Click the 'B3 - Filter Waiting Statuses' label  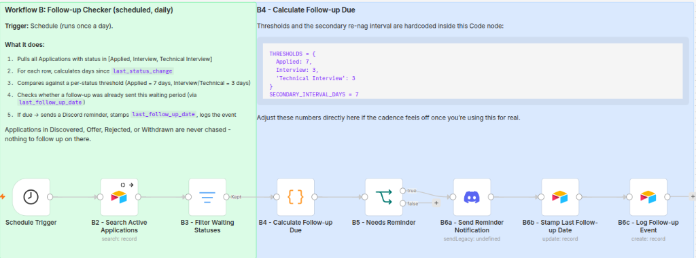coord(207,227)
